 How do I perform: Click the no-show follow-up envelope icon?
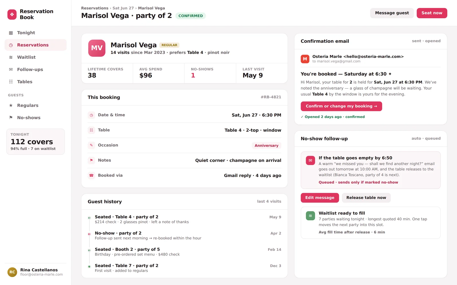pyautogui.click(x=310, y=160)
